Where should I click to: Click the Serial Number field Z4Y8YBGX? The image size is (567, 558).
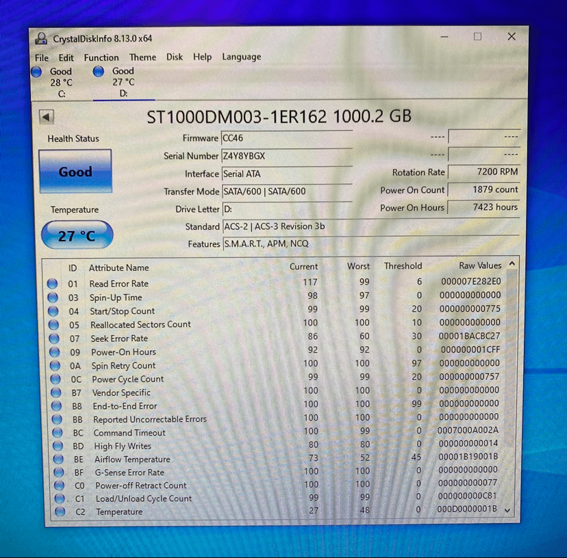coord(287,156)
